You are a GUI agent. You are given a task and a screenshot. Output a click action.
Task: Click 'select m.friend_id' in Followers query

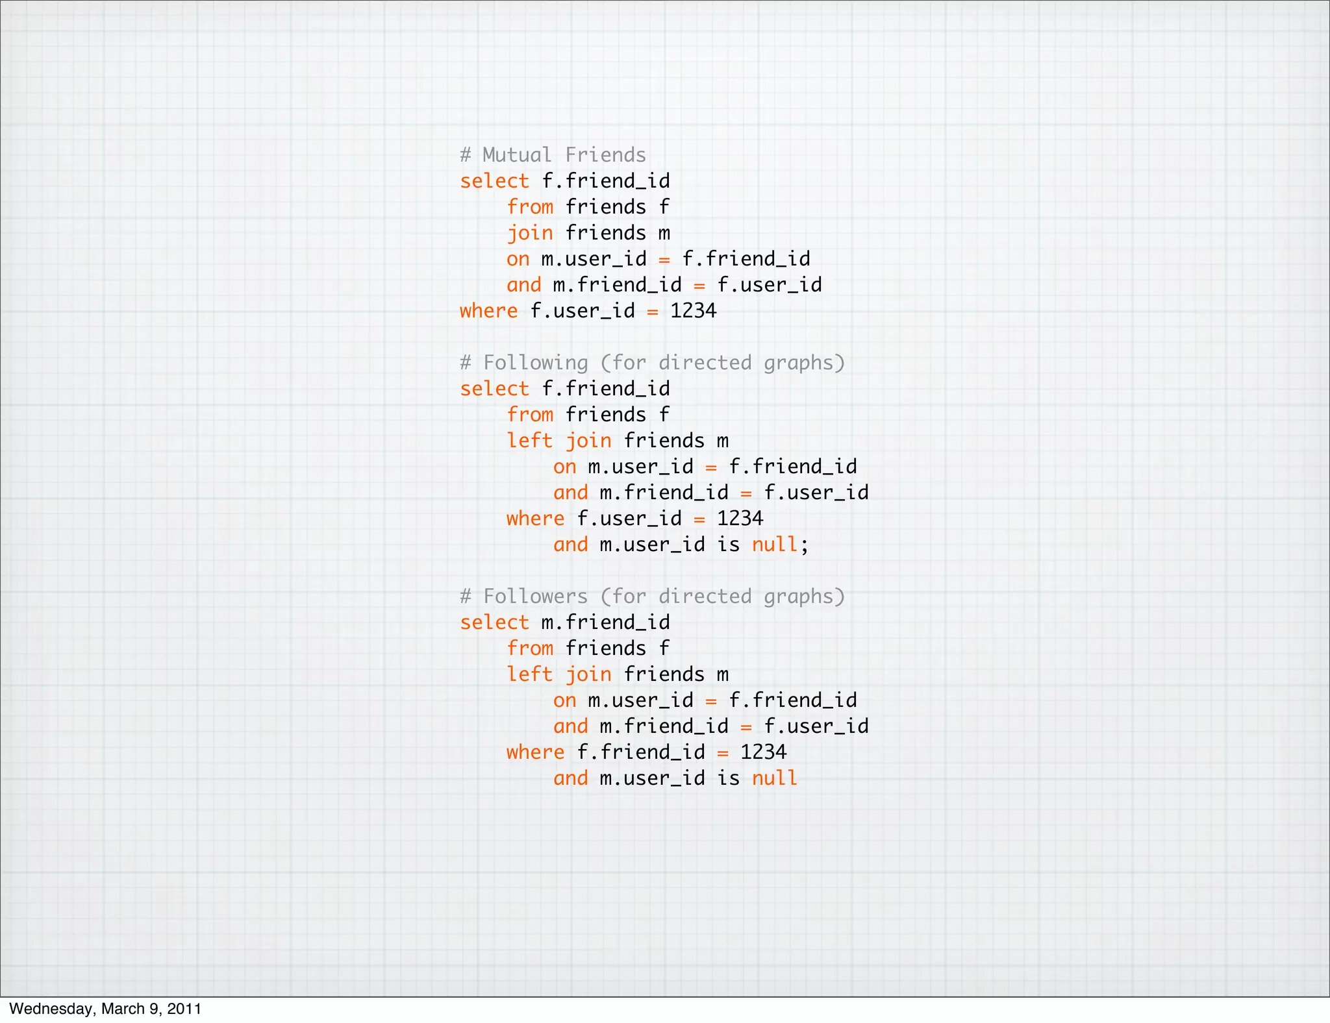tap(564, 622)
